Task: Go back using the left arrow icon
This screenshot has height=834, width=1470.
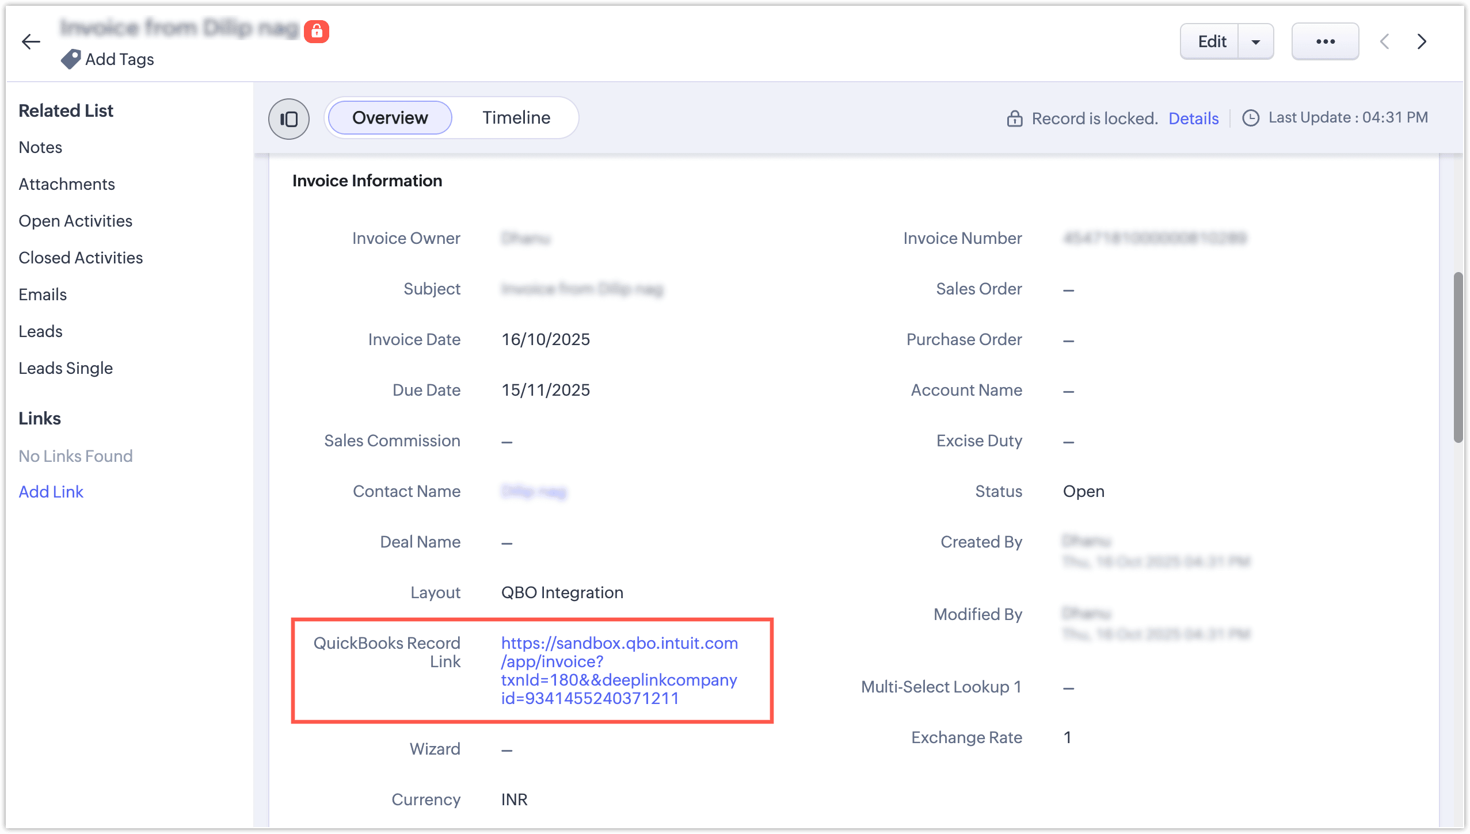Action: pos(31,41)
